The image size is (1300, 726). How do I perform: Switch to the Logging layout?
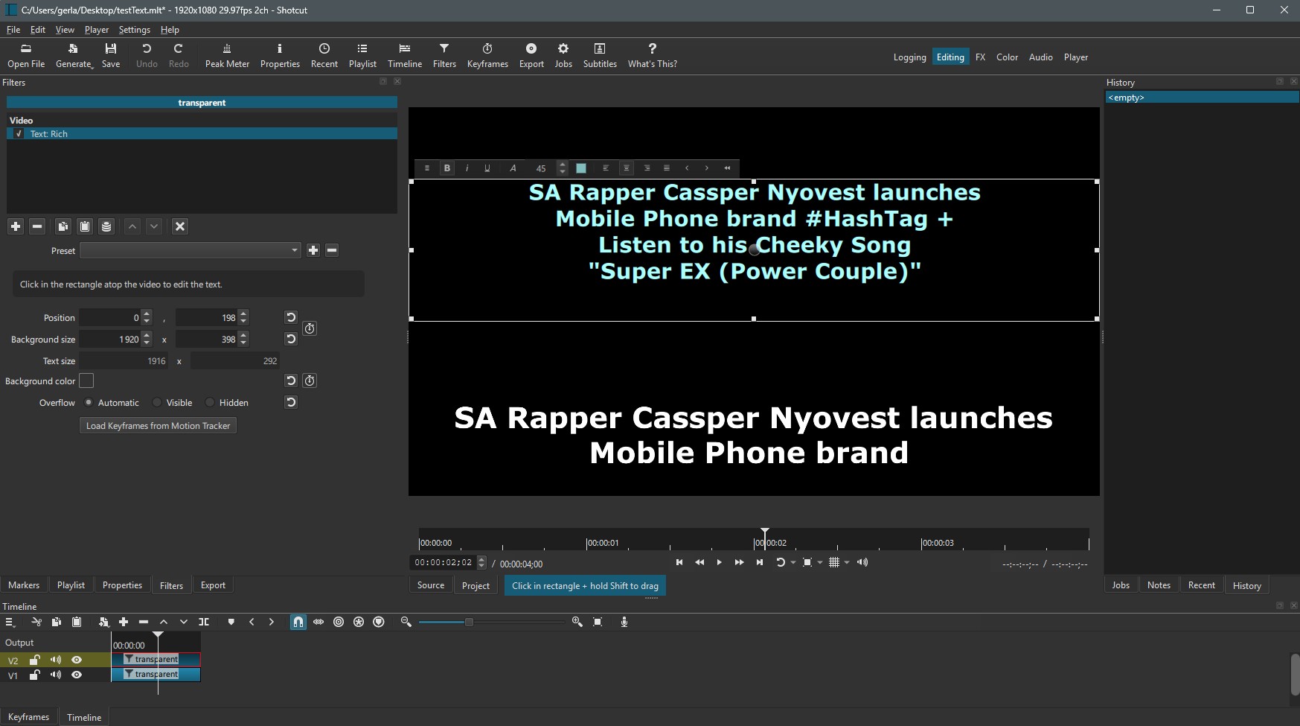(x=909, y=57)
